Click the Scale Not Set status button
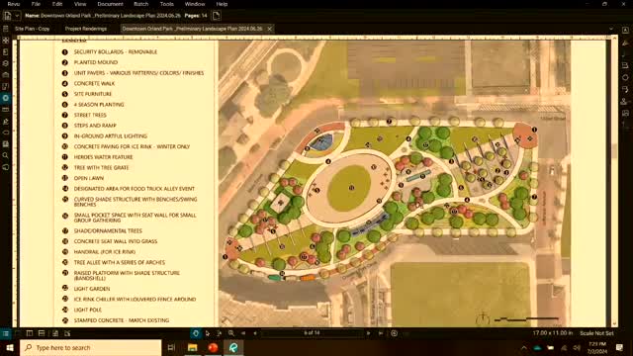Image resolution: width=633 pixels, height=356 pixels. [x=596, y=333]
